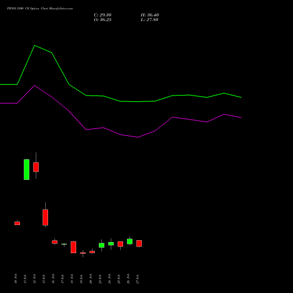Click the open value O: 36.25
Viewport: 293px width, 293px height.
click(x=103, y=20)
